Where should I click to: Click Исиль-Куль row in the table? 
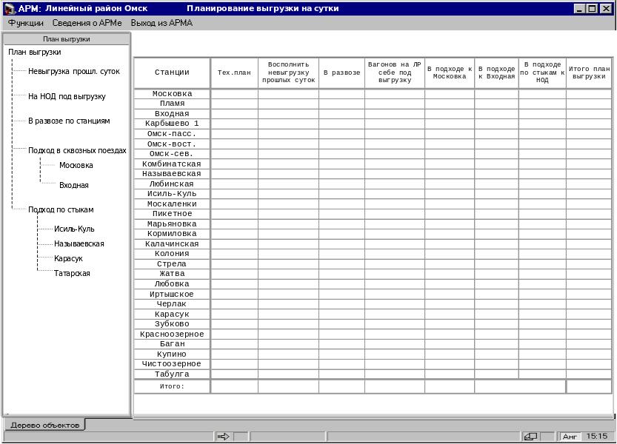(172, 194)
